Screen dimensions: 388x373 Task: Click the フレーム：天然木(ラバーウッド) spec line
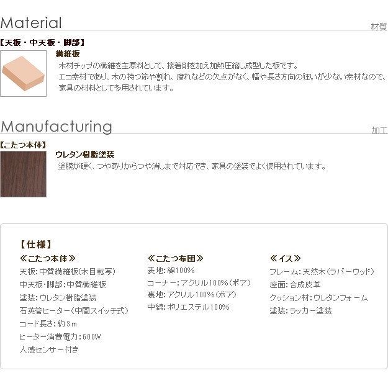click(322, 272)
